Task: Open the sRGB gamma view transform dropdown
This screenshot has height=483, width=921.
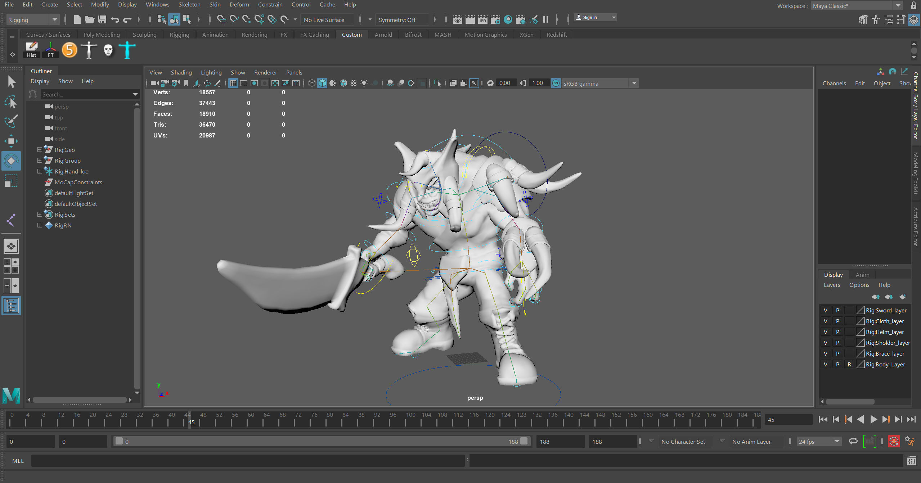Action: tap(600, 83)
